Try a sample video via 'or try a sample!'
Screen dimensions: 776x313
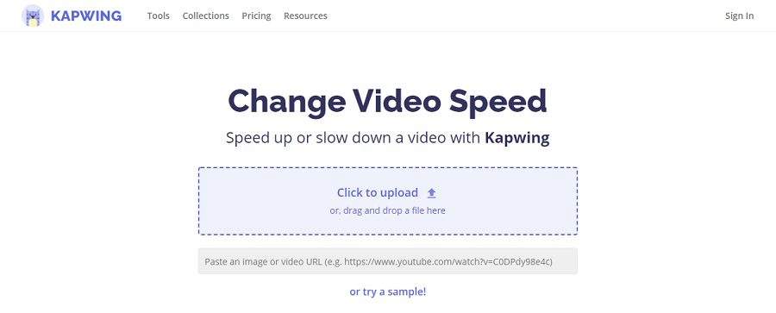point(388,291)
